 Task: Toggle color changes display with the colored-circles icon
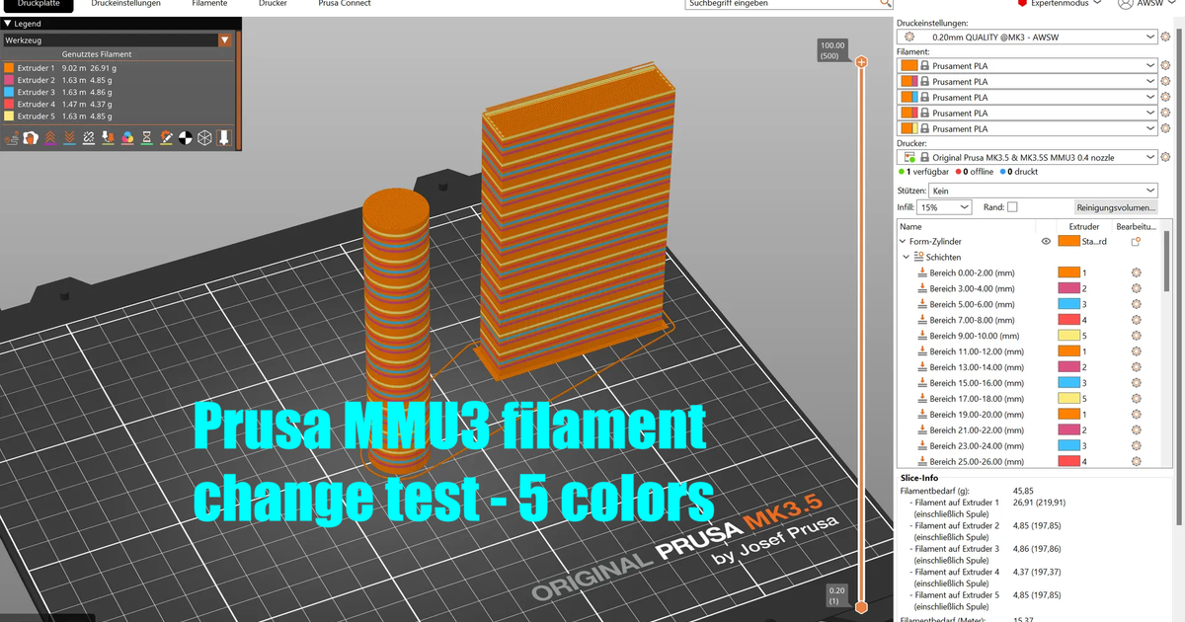click(127, 137)
